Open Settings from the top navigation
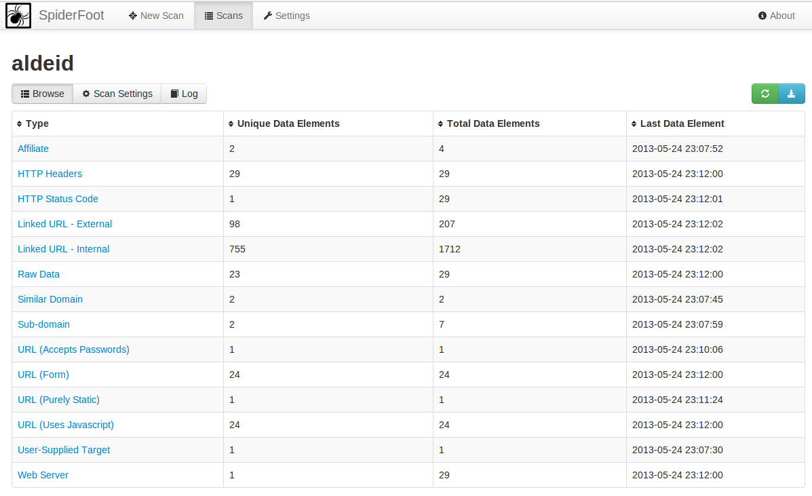This screenshot has height=496, width=812. [x=286, y=16]
